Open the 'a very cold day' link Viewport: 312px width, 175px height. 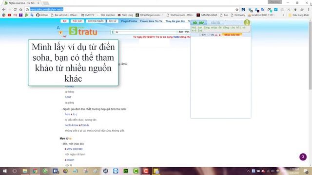pyautogui.click(x=74, y=149)
